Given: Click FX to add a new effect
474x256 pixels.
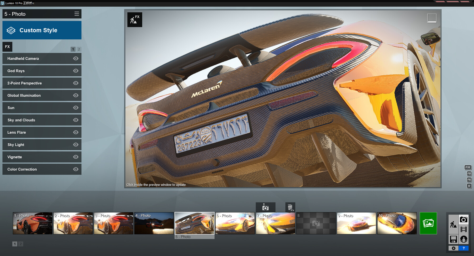Looking at the screenshot, I should [7, 47].
